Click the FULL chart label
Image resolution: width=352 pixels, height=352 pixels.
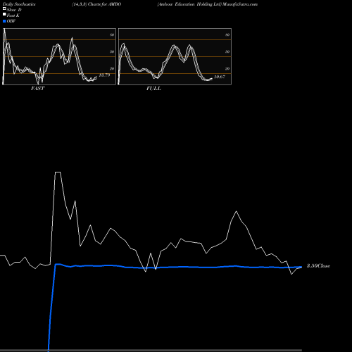(x=153, y=88)
